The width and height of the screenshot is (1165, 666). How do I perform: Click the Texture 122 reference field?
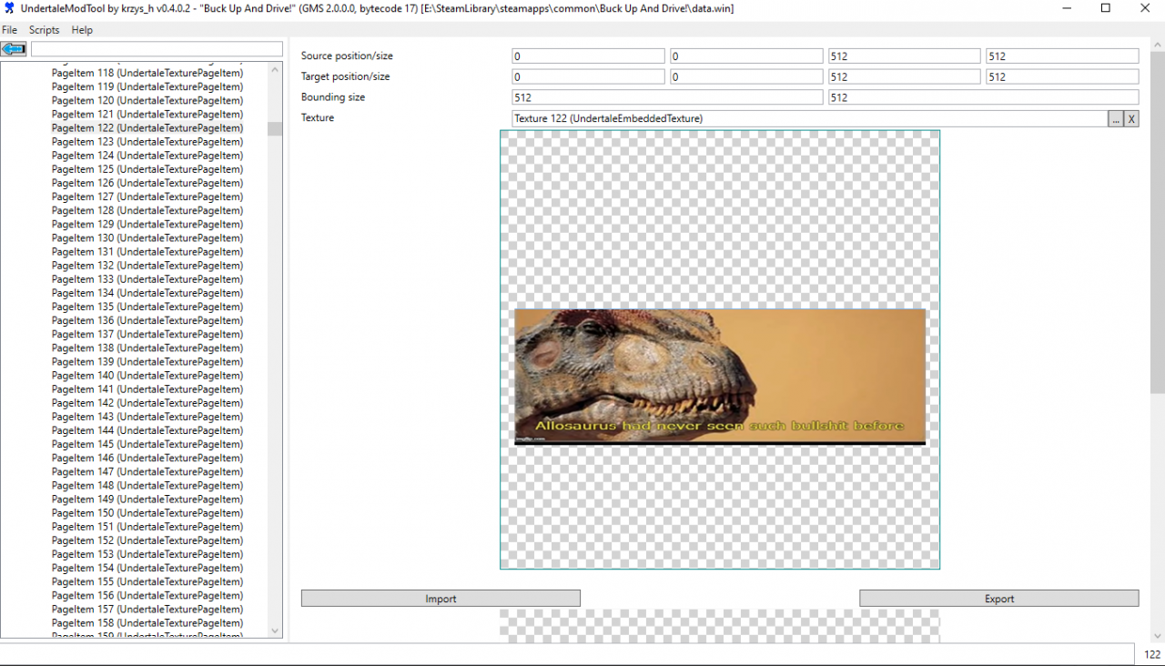808,118
